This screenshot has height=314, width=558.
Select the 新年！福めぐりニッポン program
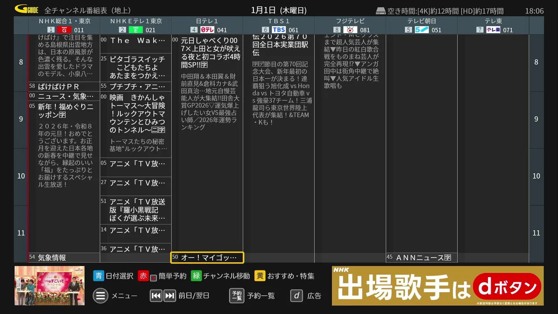pos(64,177)
